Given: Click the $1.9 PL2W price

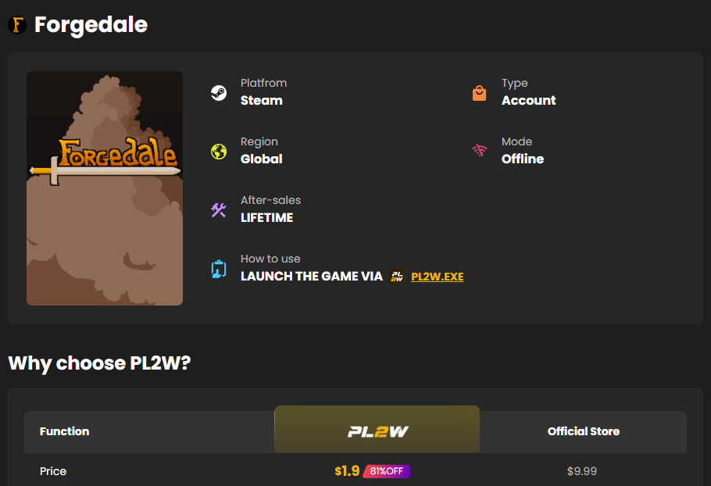Looking at the screenshot, I should pos(347,471).
